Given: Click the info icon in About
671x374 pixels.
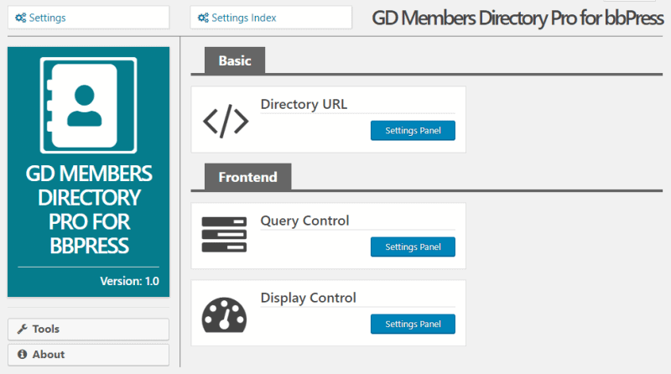Looking at the screenshot, I should [x=23, y=355].
